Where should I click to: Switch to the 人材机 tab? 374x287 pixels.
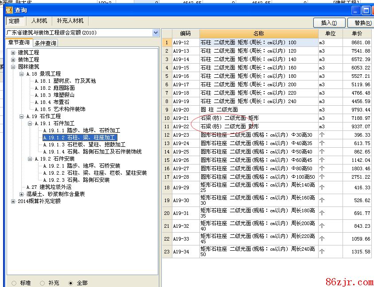[x=39, y=21]
